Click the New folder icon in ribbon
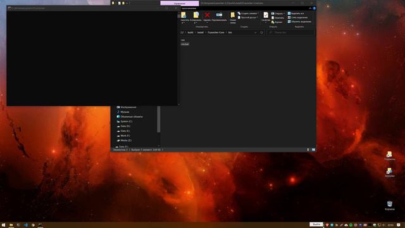Viewport: 405px width, 228px height. [x=233, y=15]
